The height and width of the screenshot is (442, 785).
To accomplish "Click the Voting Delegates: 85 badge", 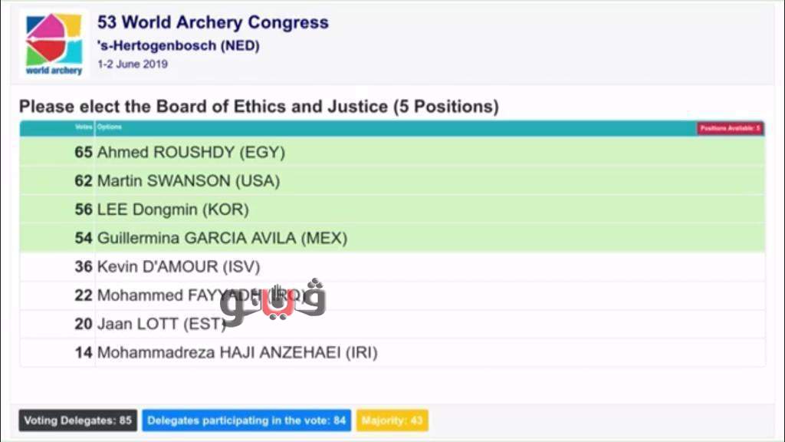I will [78, 421].
